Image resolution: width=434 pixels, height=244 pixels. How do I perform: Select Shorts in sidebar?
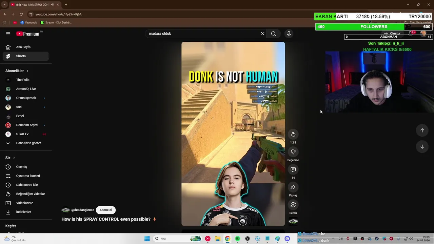(x=26, y=56)
